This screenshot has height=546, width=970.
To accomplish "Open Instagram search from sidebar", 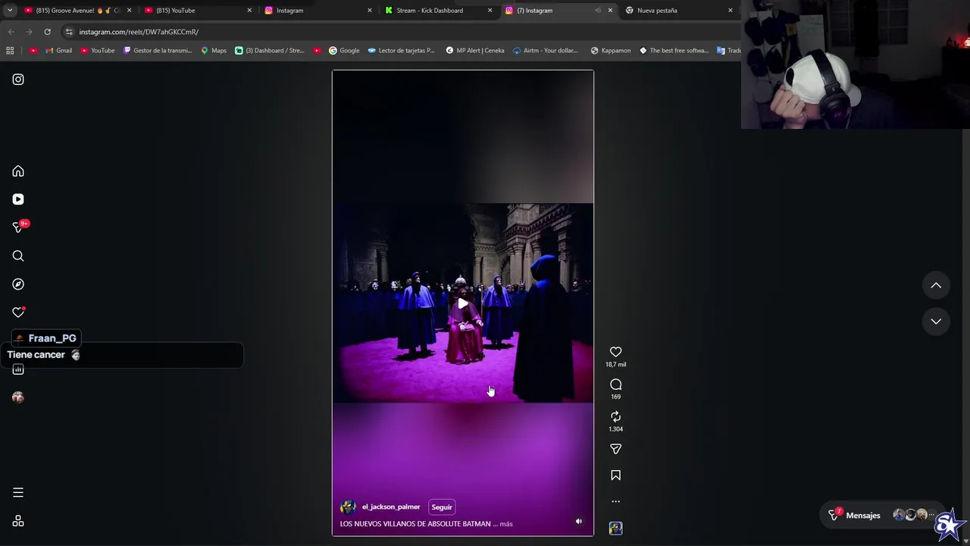I will click(x=18, y=256).
